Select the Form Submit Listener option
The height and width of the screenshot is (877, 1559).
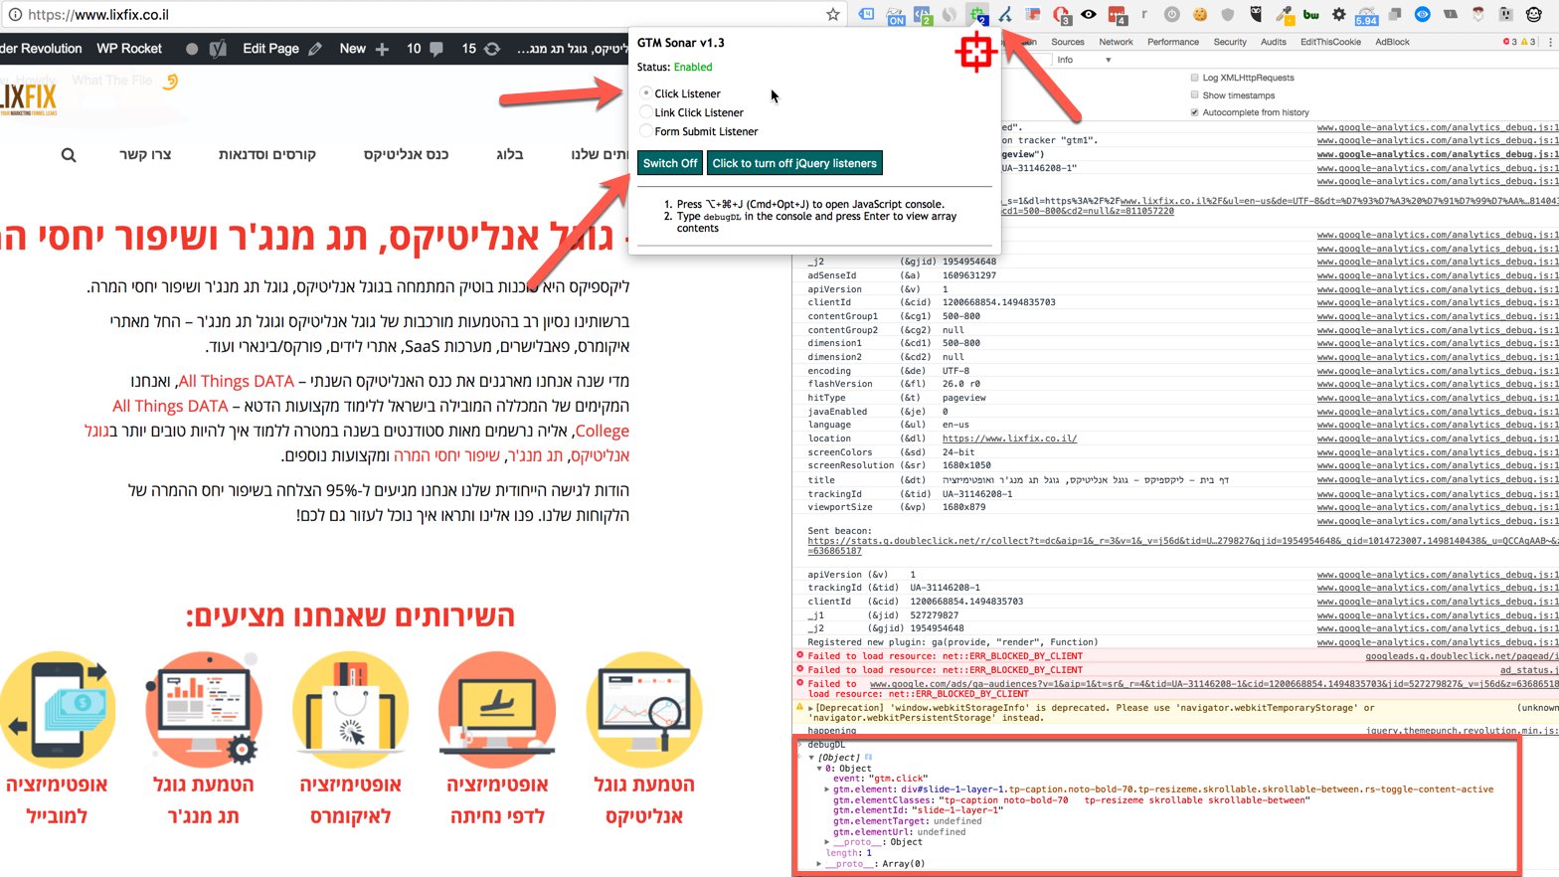coord(645,131)
